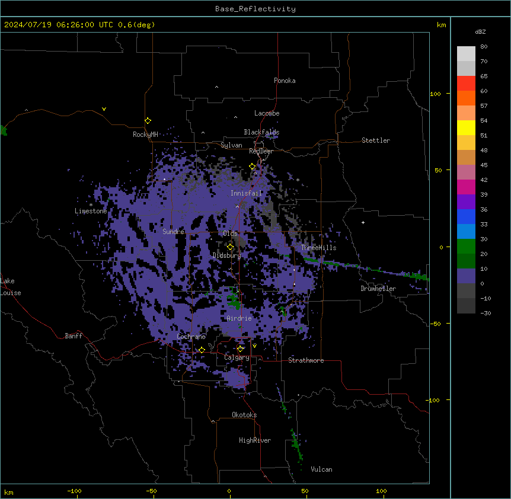
Task: Click the yellow diamond marker south of Cochrane
Action: tap(202, 350)
